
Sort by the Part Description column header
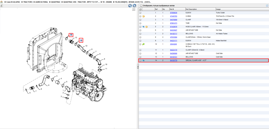tap(200, 9)
